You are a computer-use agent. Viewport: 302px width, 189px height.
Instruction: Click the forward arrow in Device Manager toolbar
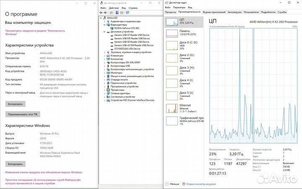pyautogui.click(x=105, y=13)
